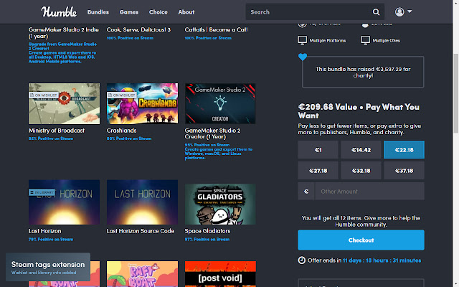459x287 pixels.
Task: Open the Bundles menu
Action: pos(98,12)
